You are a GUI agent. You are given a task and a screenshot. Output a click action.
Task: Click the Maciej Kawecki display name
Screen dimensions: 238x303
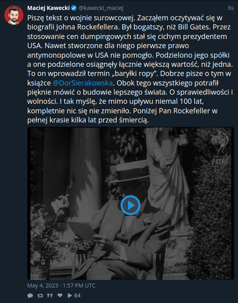click(48, 8)
